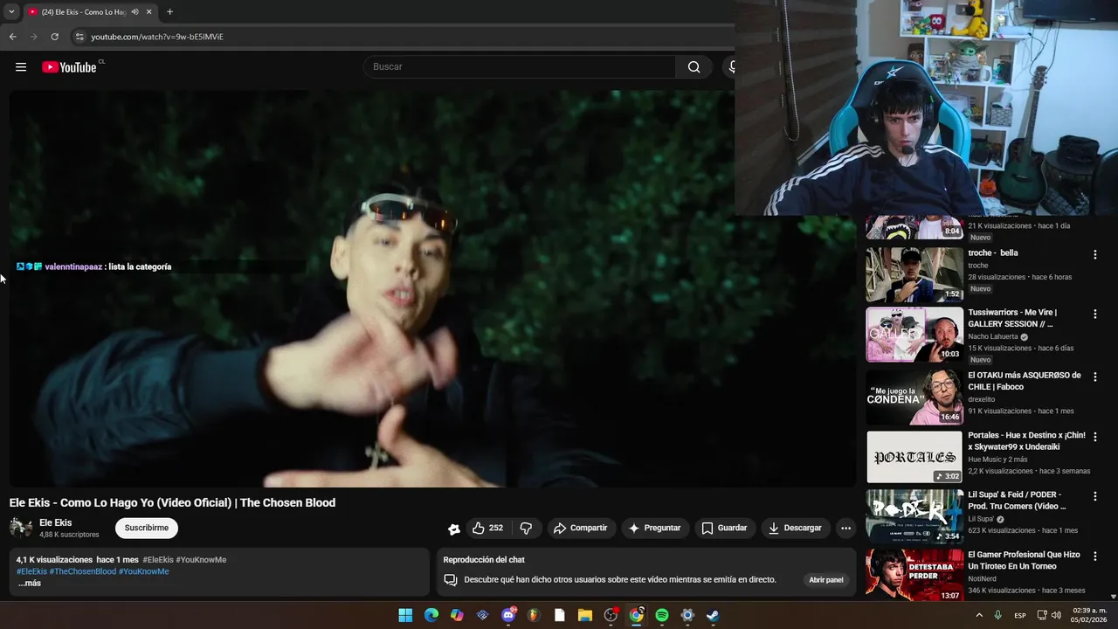Open the Windows Start menu

pos(405,615)
